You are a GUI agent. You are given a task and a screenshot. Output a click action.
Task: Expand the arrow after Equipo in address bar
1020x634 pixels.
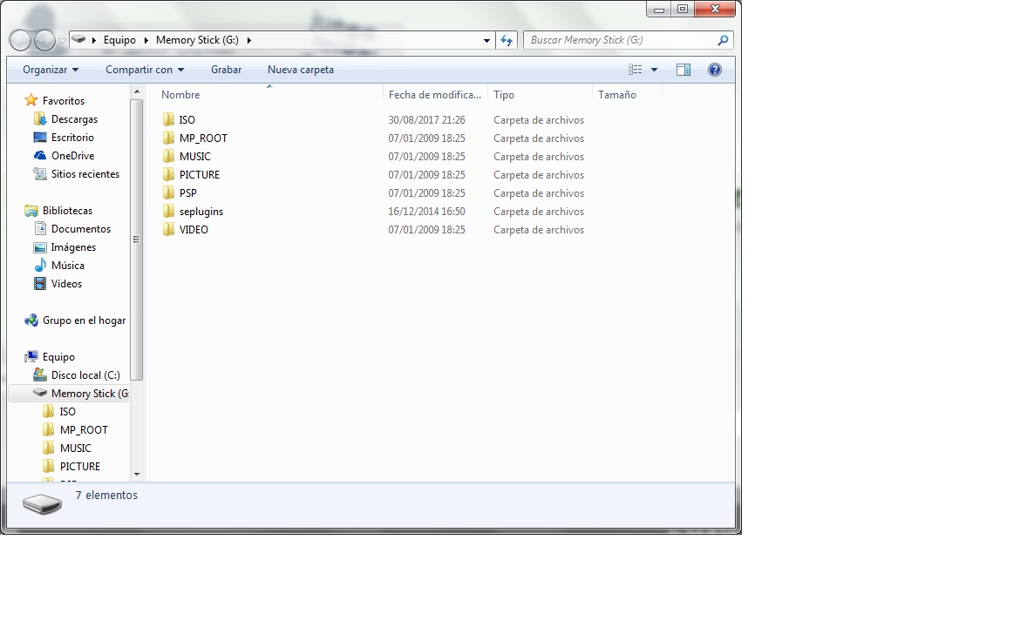click(x=146, y=40)
